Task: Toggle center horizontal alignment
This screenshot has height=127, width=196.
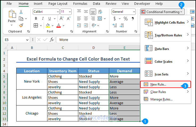Action: pos(86,19)
